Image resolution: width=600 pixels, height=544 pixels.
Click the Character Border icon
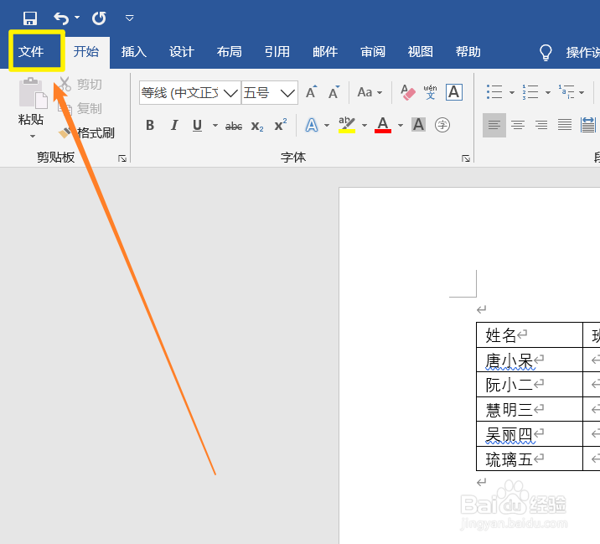click(454, 92)
